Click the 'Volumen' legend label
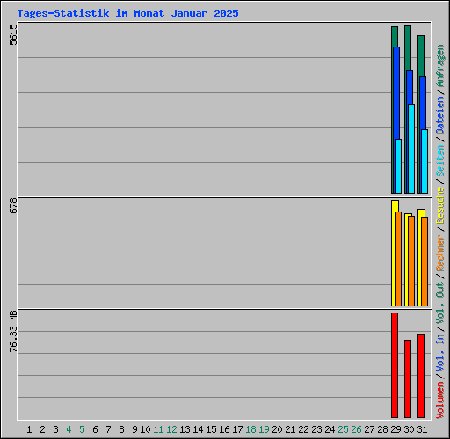The width and height of the screenshot is (450, 439). (x=440, y=400)
